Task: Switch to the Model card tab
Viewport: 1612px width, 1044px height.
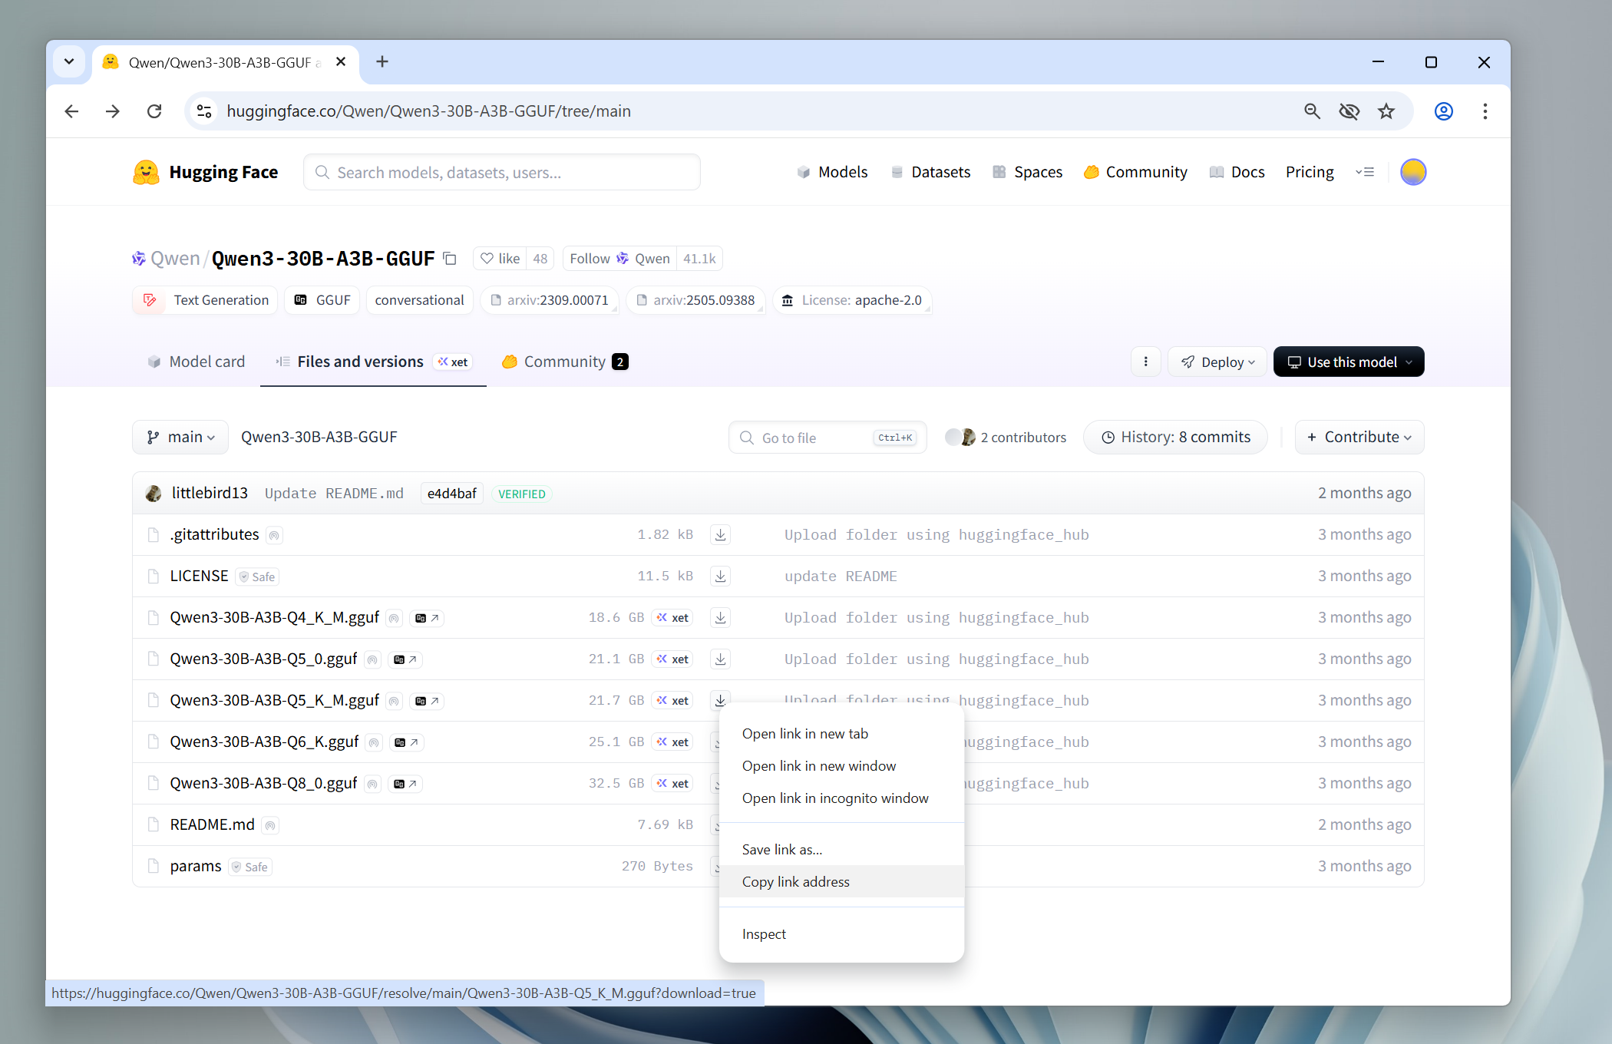Action: point(197,362)
